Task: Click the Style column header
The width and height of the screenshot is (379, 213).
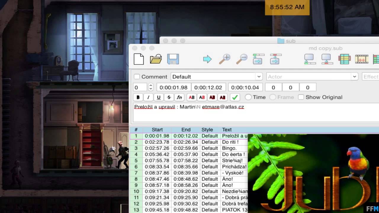Action: point(207,130)
